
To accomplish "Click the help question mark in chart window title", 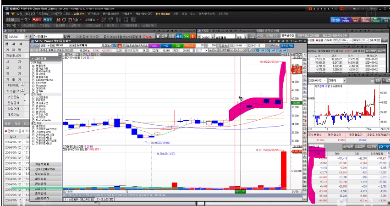I will 292,41.
